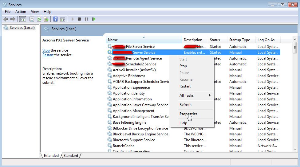300x167 pixels.
Task: Open the Action menu
Action: [21, 12]
